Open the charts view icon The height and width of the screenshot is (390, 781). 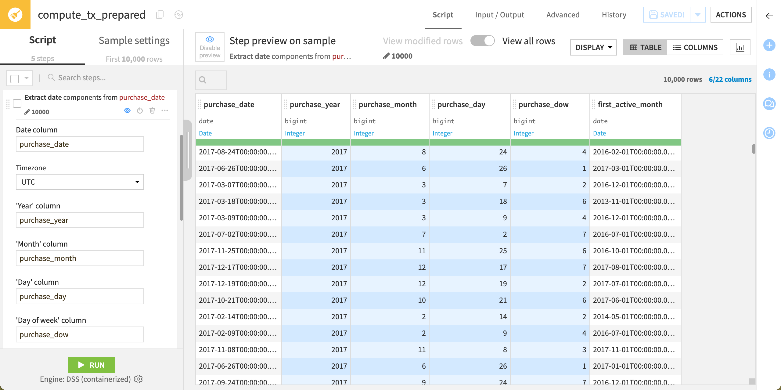click(x=740, y=47)
